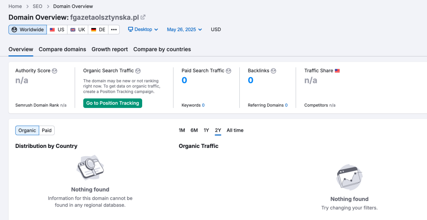The height and width of the screenshot is (220, 427).
Task: Go to the Home breadcrumb
Action: click(15, 6)
